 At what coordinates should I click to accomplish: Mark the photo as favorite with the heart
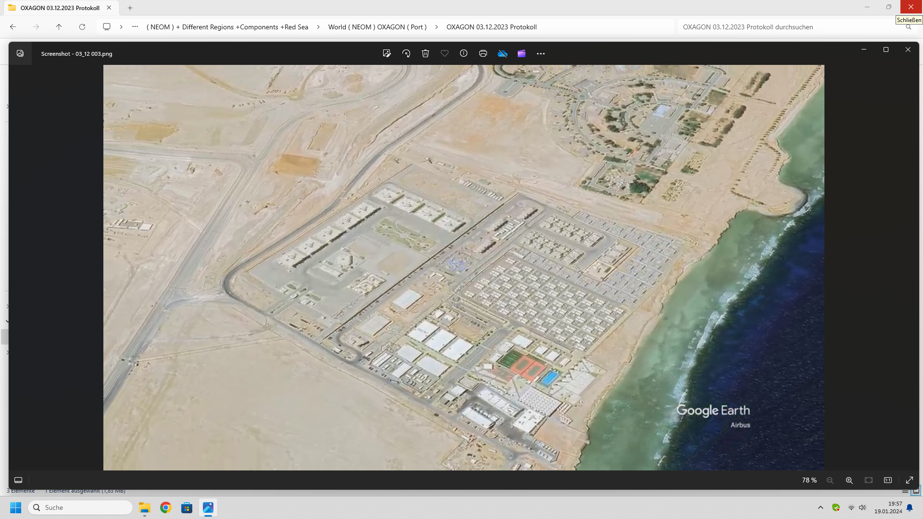click(445, 53)
